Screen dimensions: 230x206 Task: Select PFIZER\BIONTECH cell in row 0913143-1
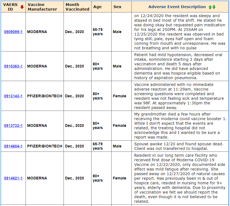coord(45,96)
